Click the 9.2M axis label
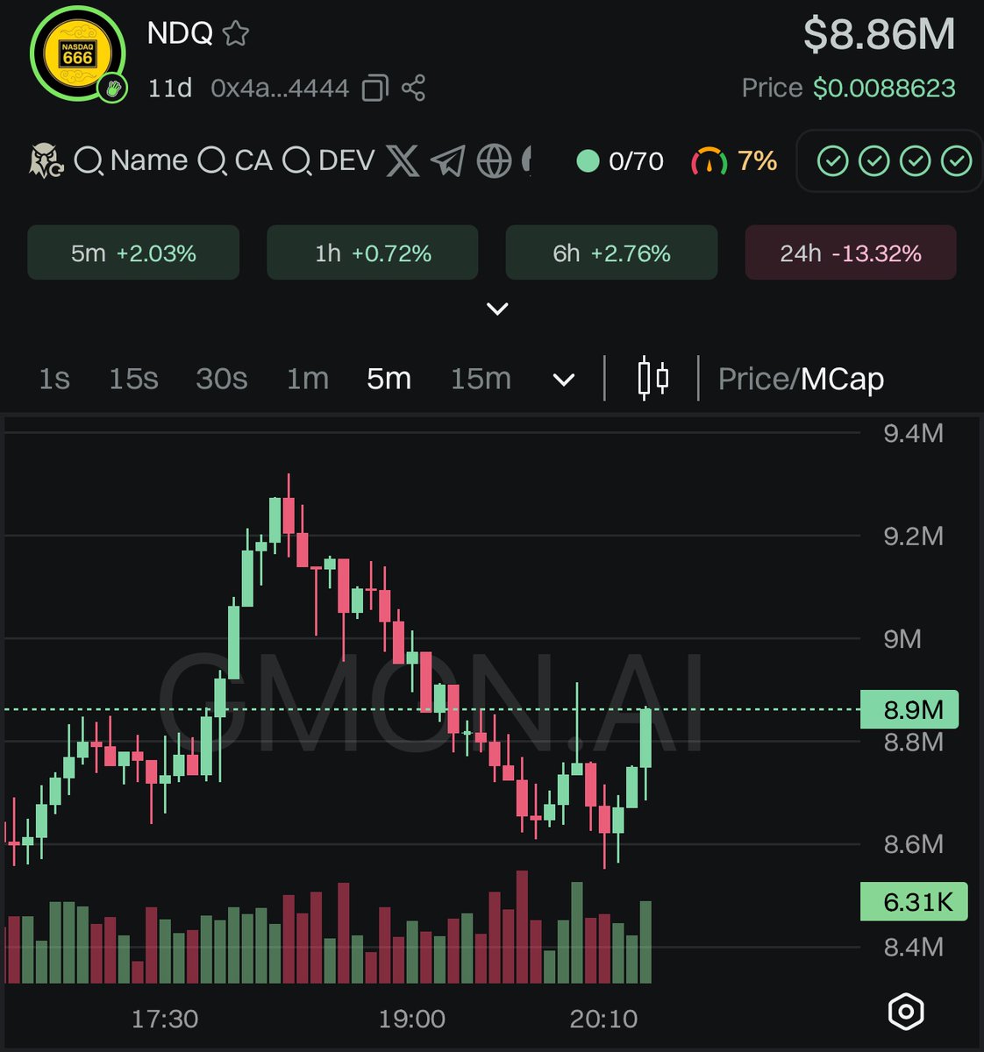Screen dimensions: 984x1052 (x=914, y=536)
